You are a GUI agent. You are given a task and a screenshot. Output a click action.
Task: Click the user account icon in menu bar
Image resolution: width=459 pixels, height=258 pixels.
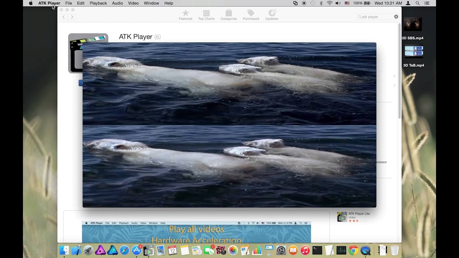(408, 3)
